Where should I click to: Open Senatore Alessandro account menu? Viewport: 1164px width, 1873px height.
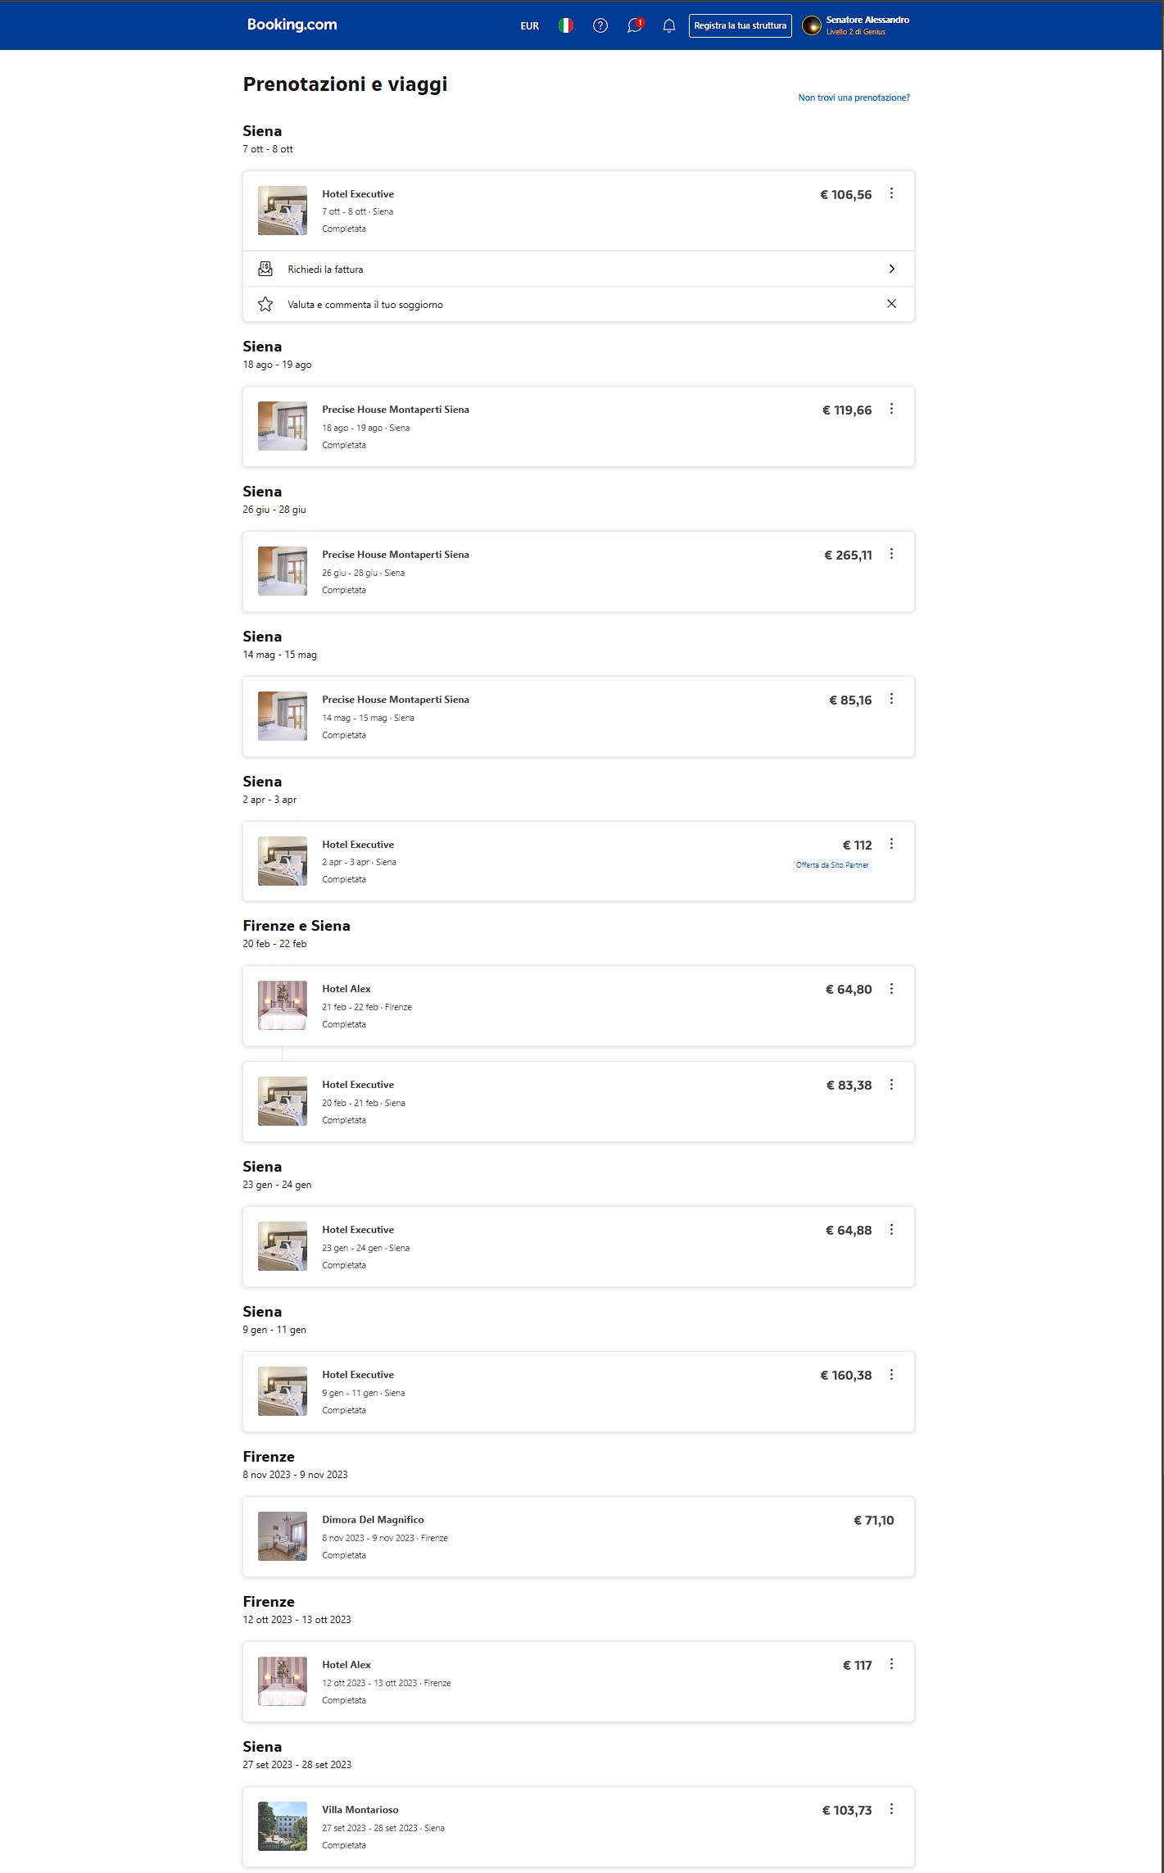click(856, 25)
